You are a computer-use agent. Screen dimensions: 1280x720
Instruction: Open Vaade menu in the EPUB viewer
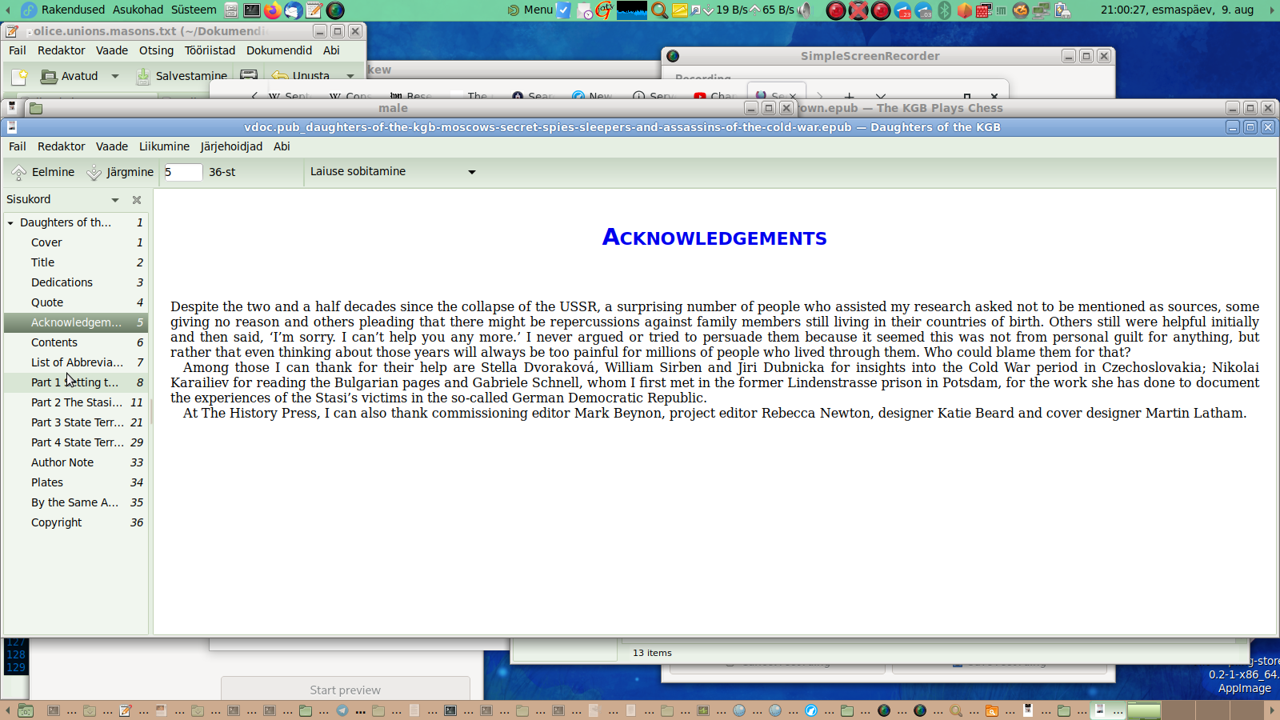[112, 146]
